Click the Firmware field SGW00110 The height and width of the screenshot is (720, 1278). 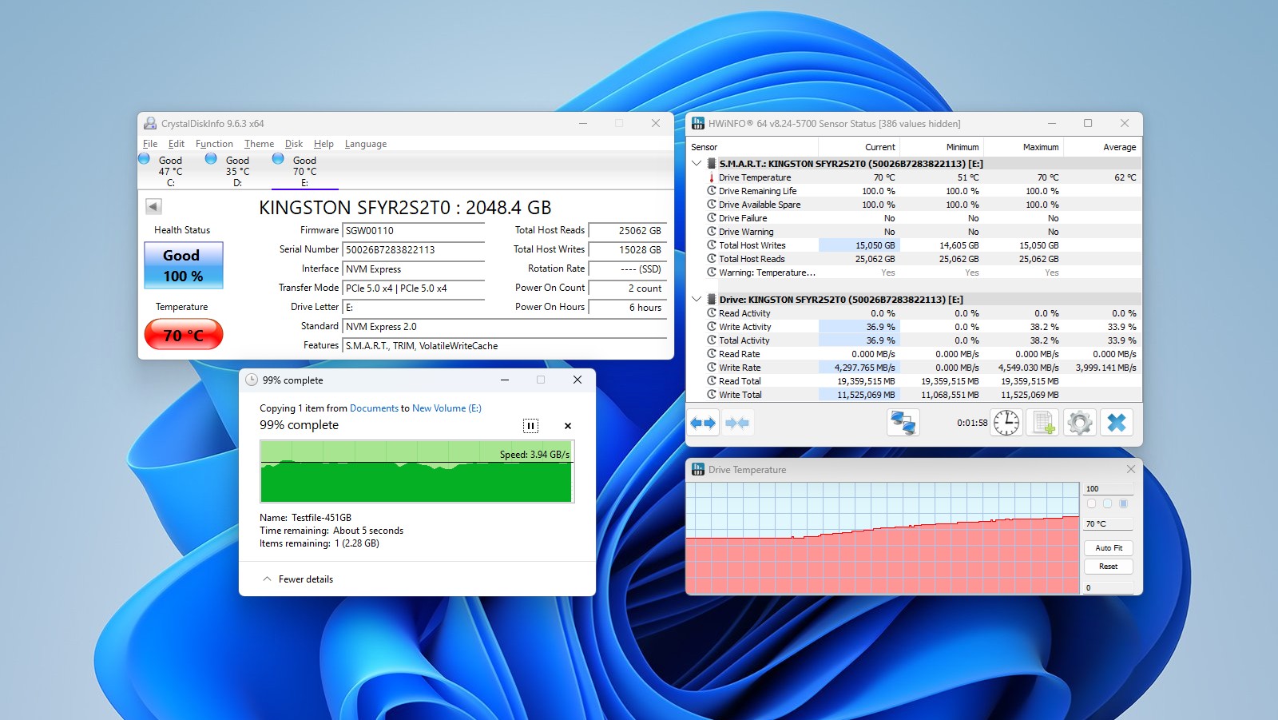[x=414, y=231]
